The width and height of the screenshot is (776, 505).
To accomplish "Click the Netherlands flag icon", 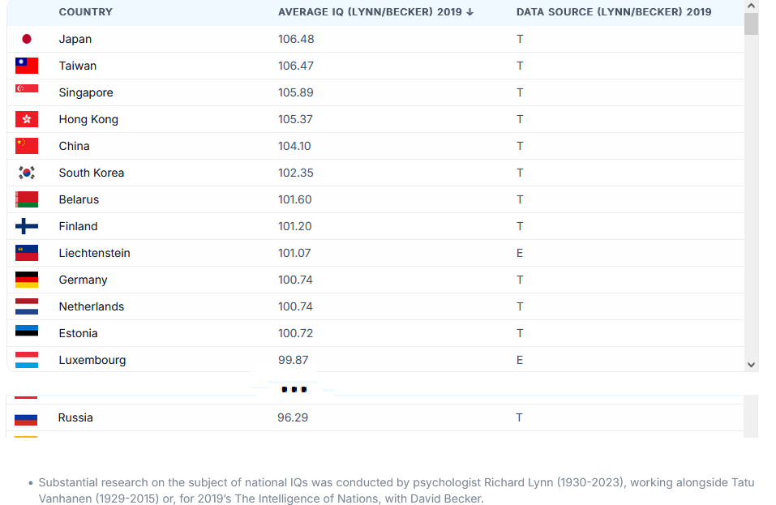I will tap(27, 306).
